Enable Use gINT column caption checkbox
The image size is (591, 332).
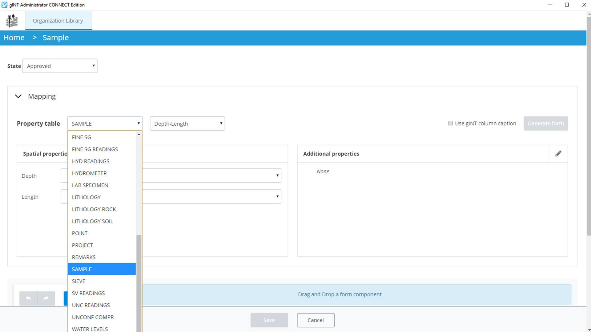(450, 123)
